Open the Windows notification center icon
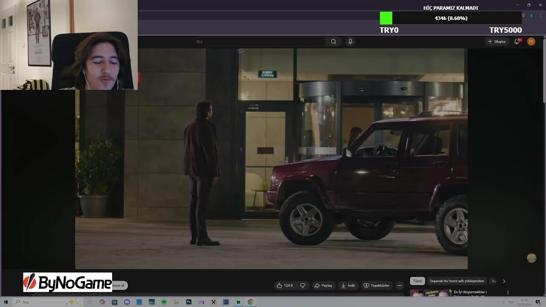546x307 pixels. coord(538,302)
